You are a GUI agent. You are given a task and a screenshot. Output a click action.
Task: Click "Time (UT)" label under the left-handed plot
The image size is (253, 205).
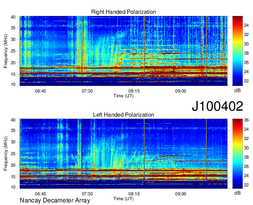[124, 199]
